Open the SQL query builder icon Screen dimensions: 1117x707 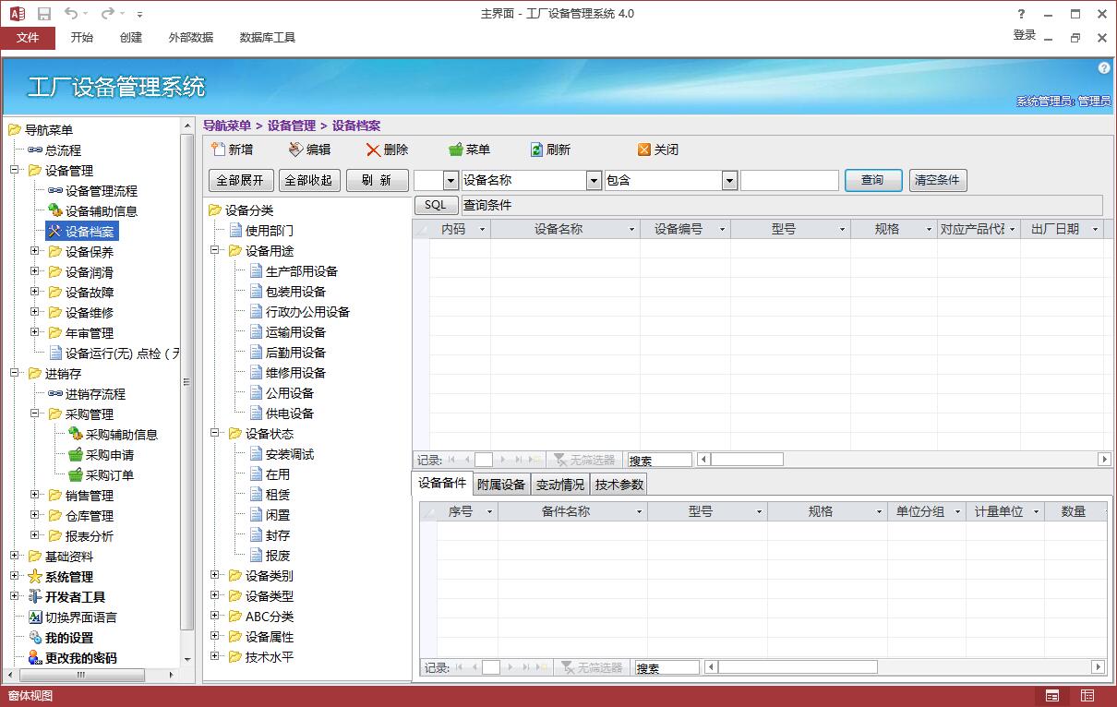(x=436, y=204)
